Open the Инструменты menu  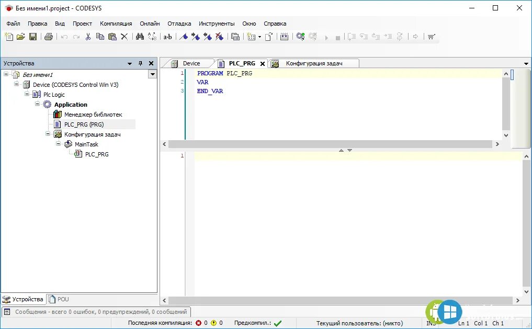click(x=217, y=24)
